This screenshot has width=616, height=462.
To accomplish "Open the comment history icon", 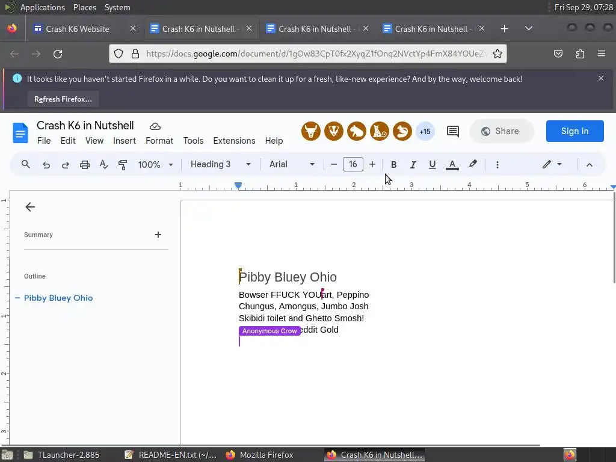I will point(452,131).
